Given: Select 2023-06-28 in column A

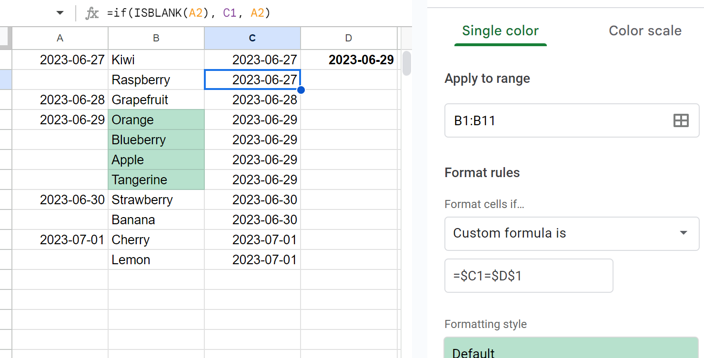Looking at the screenshot, I should coord(60,99).
